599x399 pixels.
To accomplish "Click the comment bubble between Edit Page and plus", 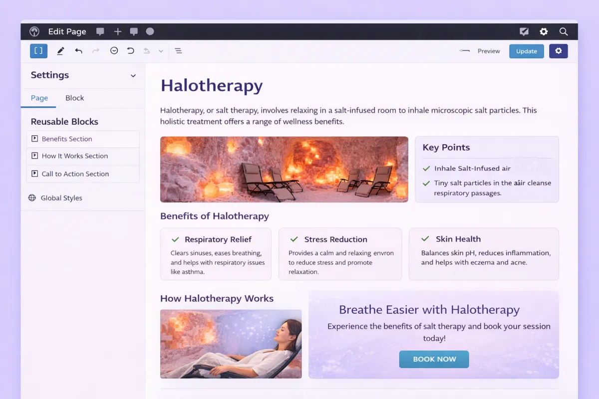I will click(x=100, y=31).
